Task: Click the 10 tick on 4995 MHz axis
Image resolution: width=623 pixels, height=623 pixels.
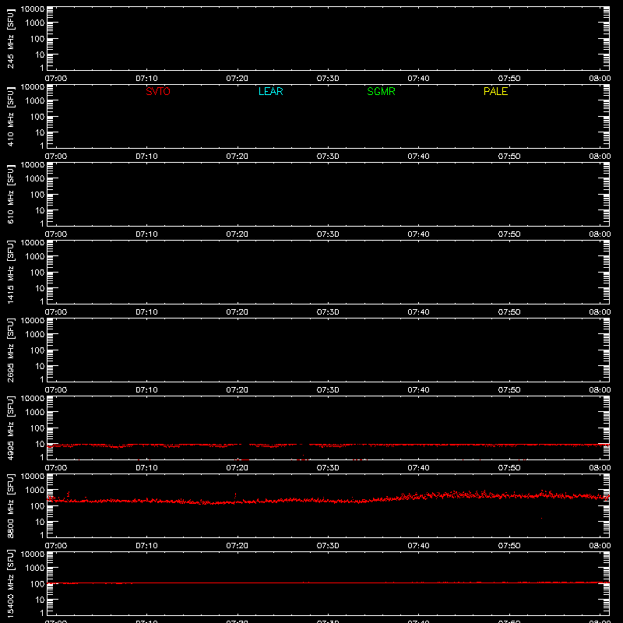Action: [40, 444]
